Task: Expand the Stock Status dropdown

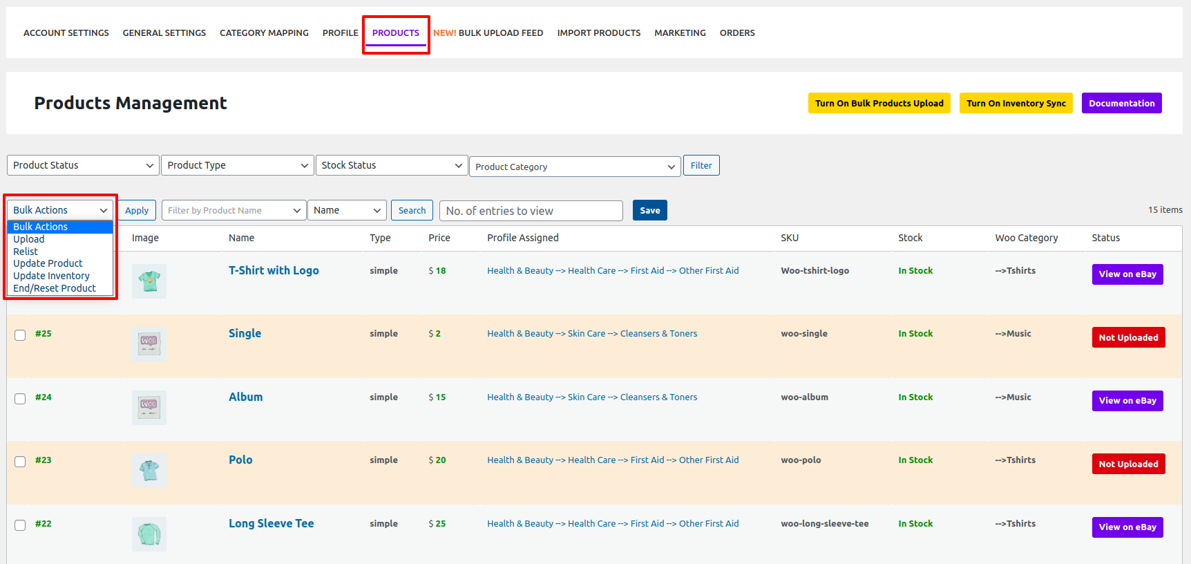Action: point(392,165)
